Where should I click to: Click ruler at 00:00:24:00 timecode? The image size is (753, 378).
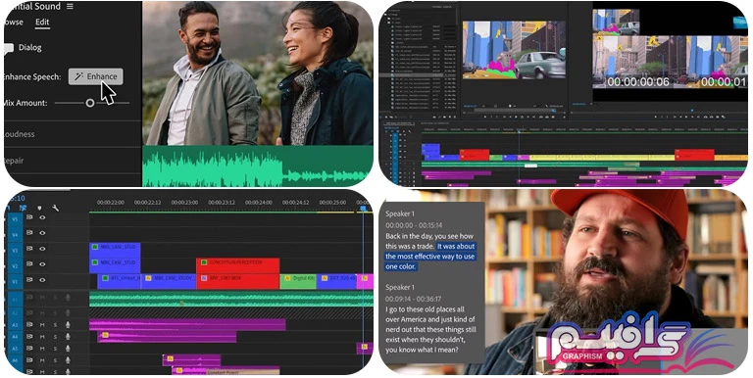point(259,203)
